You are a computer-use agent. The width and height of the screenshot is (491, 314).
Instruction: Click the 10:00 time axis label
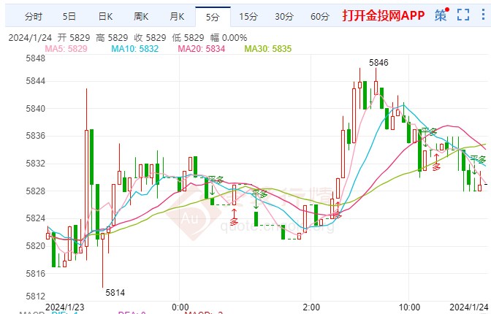pyautogui.click(x=409, y=307)
